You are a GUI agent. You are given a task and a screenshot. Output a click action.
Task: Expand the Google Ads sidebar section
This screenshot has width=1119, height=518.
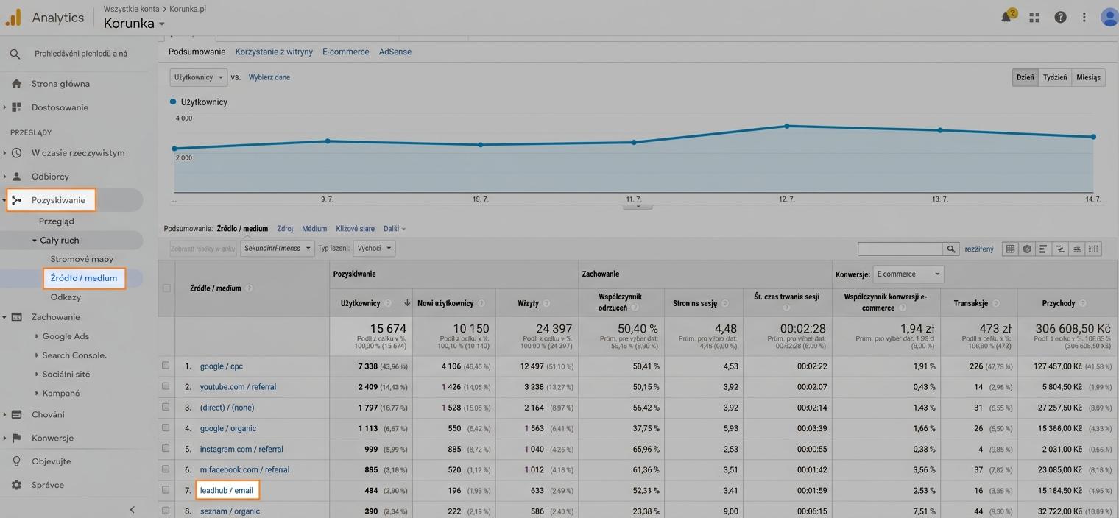tap(37, 336)
